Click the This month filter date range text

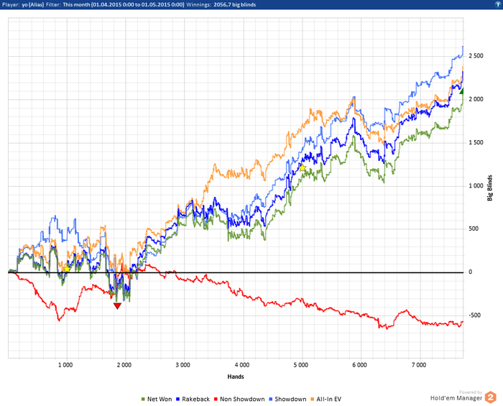(124, 5)
